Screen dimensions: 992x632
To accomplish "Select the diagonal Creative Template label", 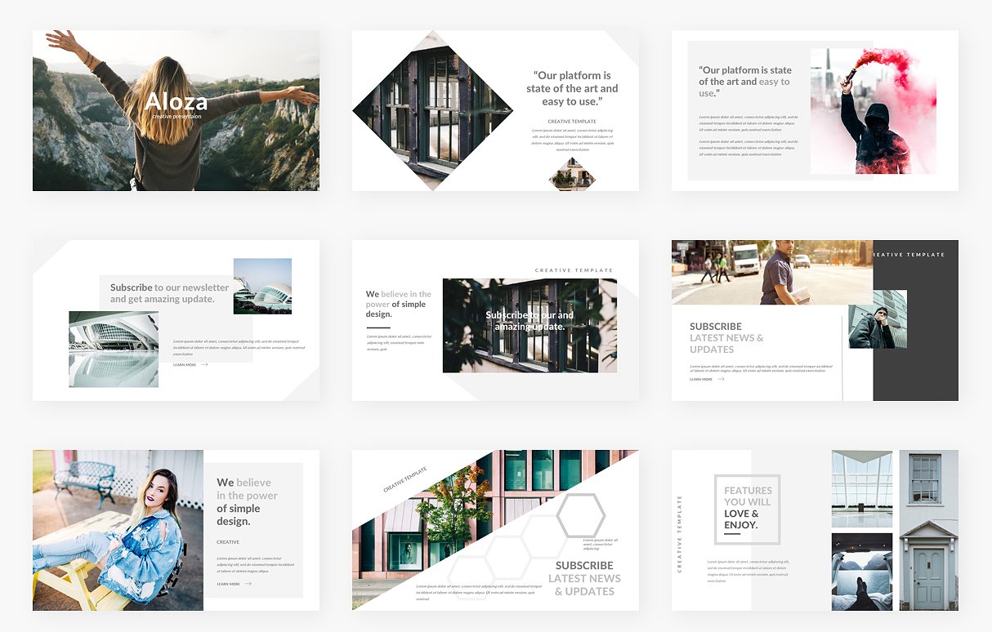I will [405, 479].
